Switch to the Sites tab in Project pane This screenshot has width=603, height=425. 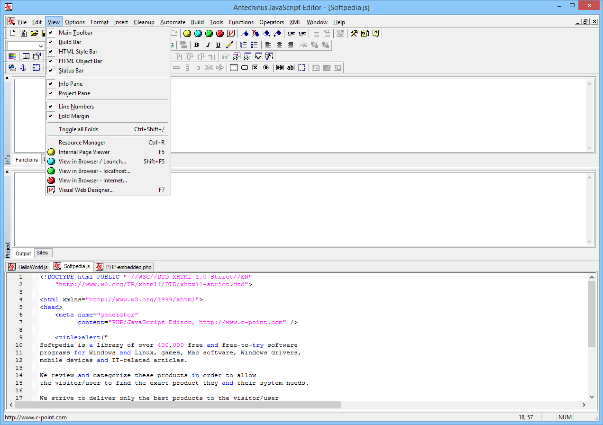(42, 253)
